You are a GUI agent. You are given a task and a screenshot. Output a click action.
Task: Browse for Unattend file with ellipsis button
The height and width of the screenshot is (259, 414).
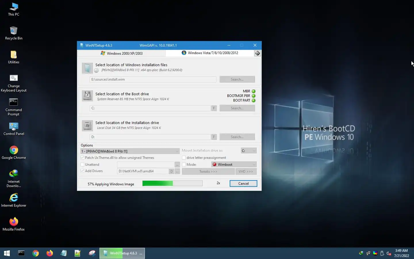[177, 165]
